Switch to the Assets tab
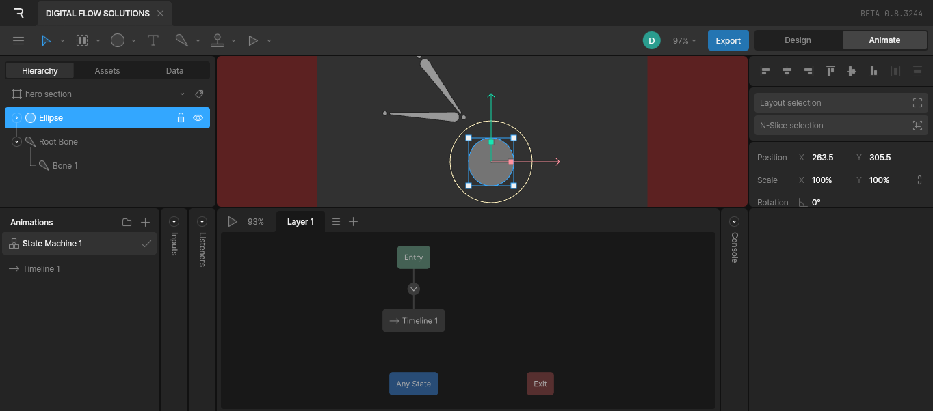The image size is (933, 411). click(107, 71)
